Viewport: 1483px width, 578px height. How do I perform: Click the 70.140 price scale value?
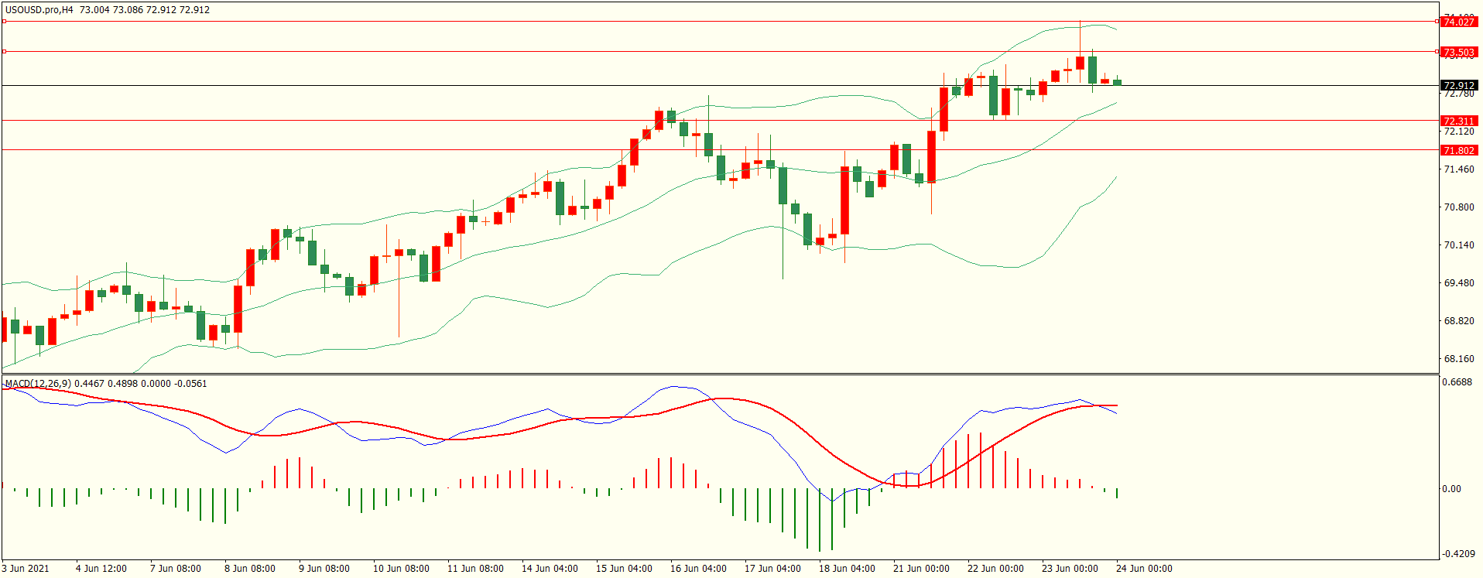(1459, 245)
